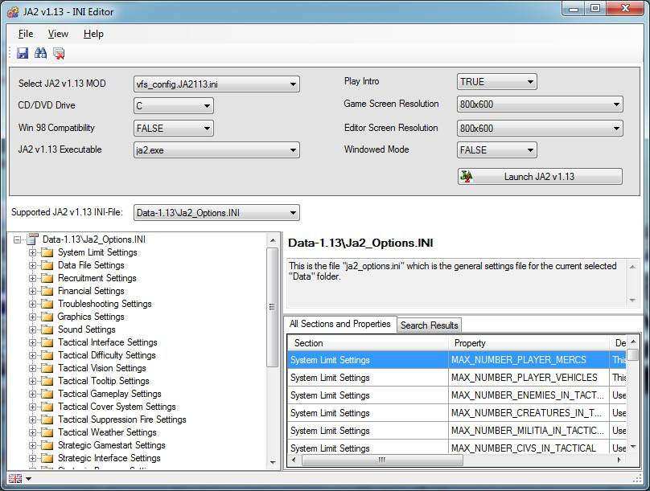Click the INI file icon at tree root
The width and height of the screenshot is (650, 491).
coord(33,239)
